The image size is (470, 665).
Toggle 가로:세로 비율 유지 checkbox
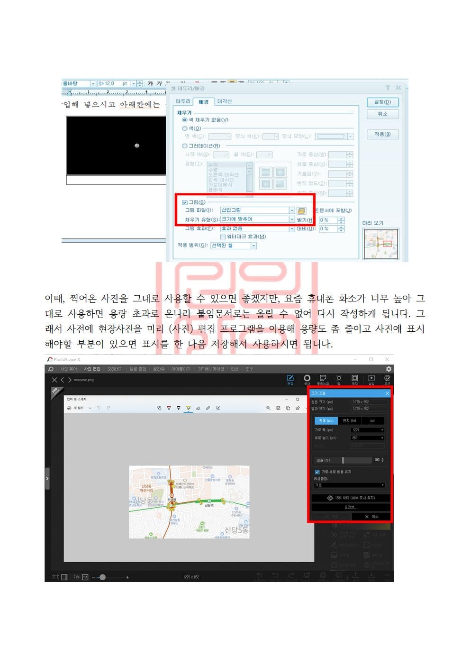point(317,472)
